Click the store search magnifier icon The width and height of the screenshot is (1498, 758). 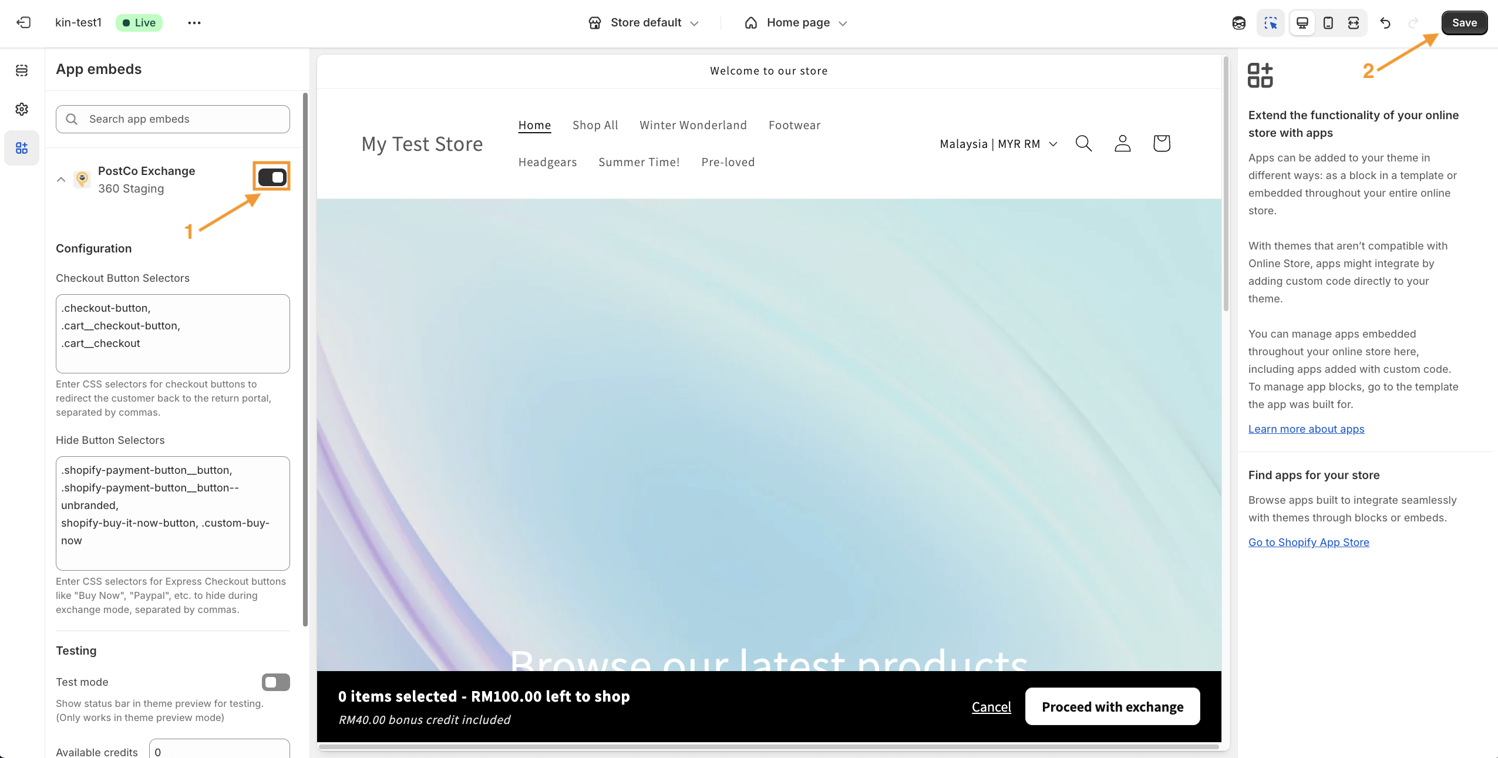click(x=1083, y=143)
